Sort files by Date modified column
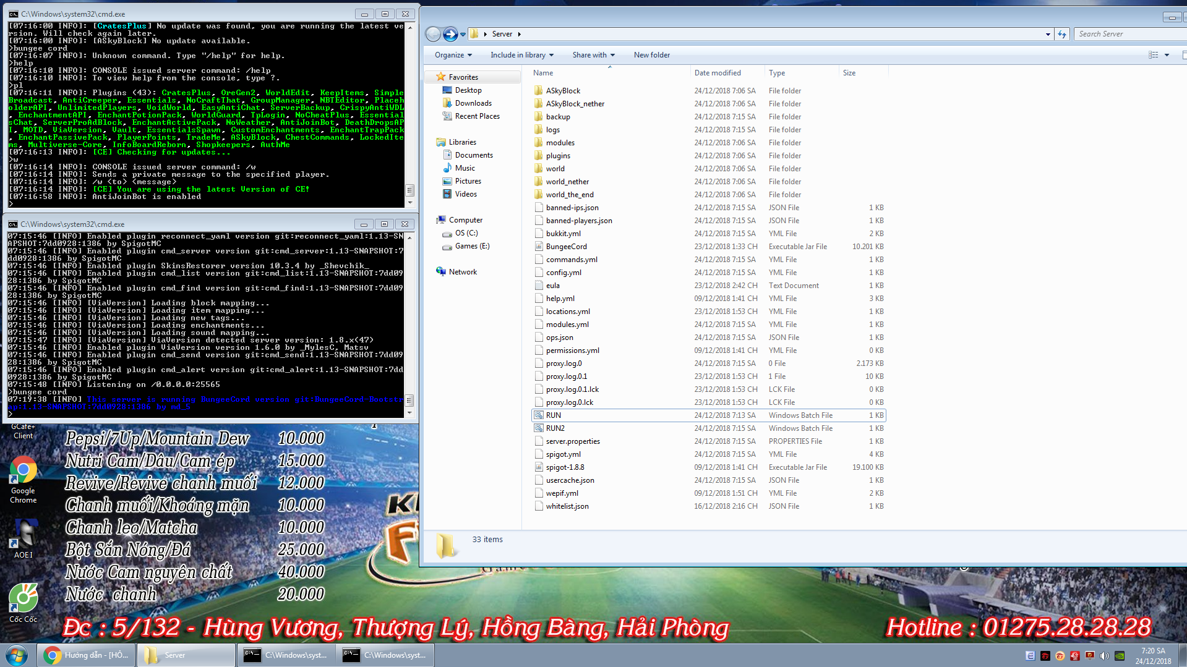1187x667 pixels. coord(718,73)
